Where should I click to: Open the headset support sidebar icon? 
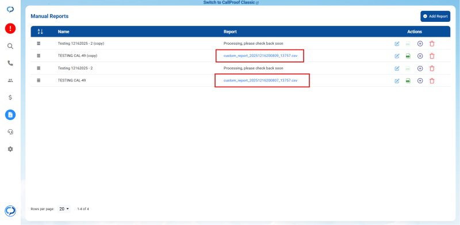10,132
